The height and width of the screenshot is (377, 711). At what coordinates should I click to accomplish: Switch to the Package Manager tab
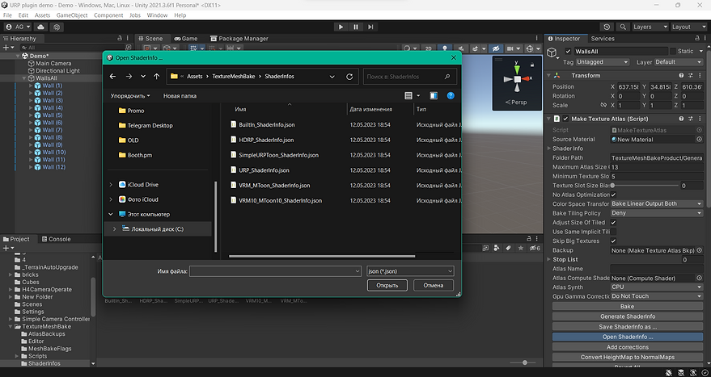pyautogui.click(x=239, y=39)
